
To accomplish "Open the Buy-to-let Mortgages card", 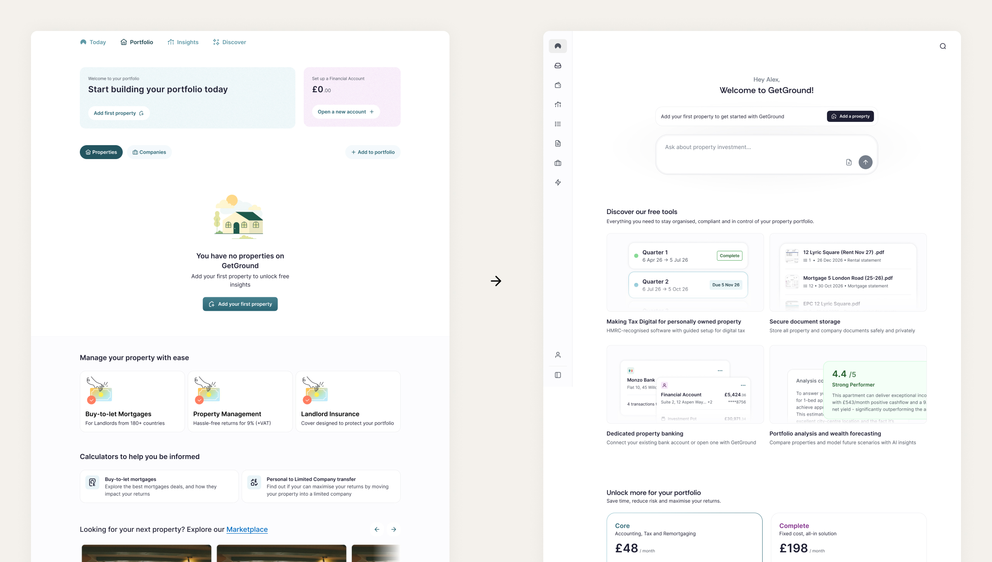I will coord(132,401).
